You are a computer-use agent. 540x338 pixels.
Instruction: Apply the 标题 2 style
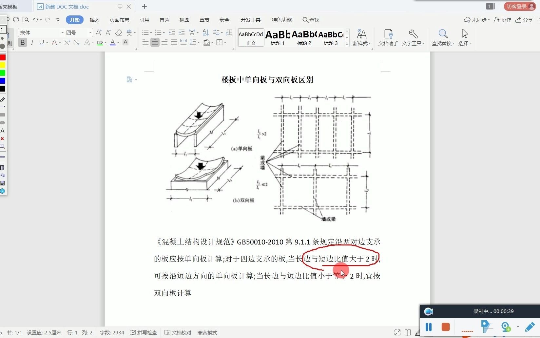(304, 37)
